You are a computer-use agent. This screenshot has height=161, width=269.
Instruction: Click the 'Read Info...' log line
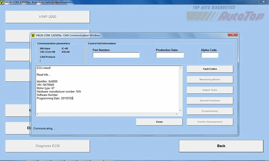click(x=43, y=75)
